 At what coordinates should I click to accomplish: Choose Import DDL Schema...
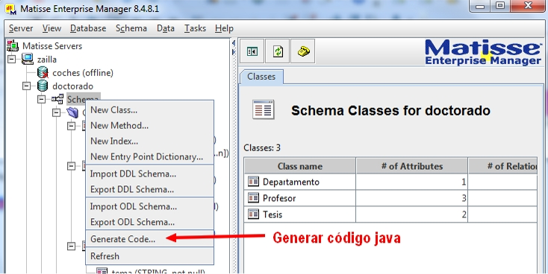coord(149,173)
